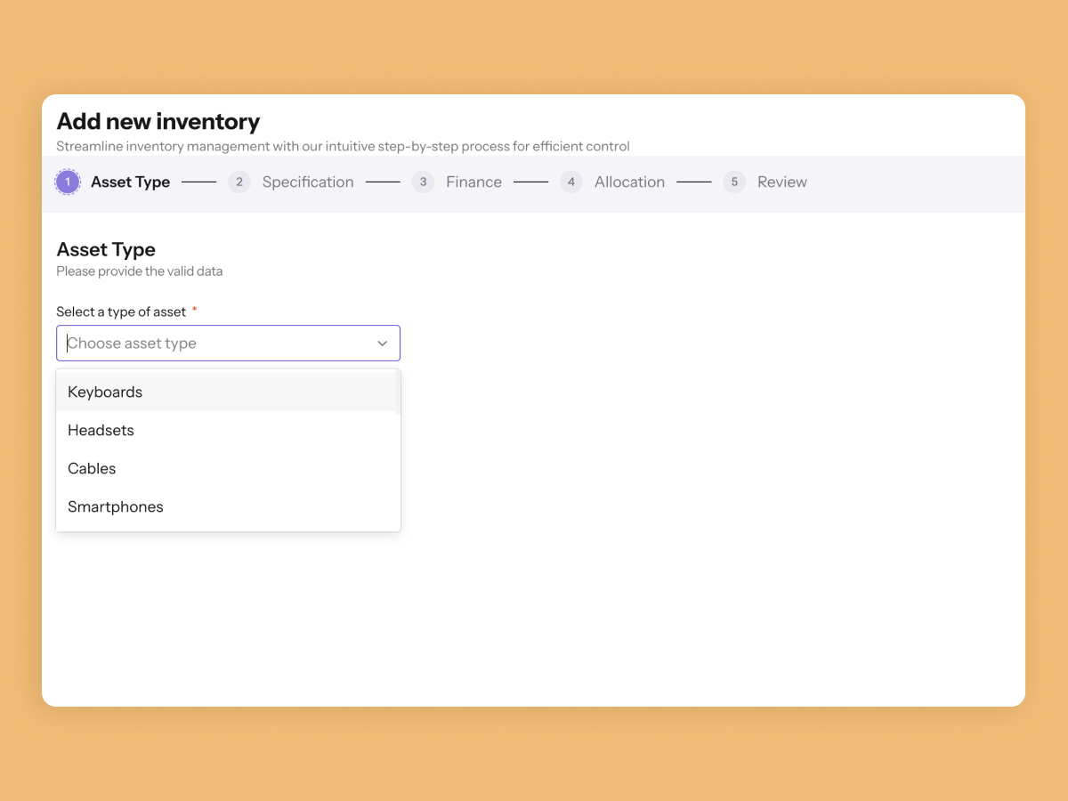Click the Asset Type section heading
The height and width of the screenshot is (801, 1068).
[106, 250]
